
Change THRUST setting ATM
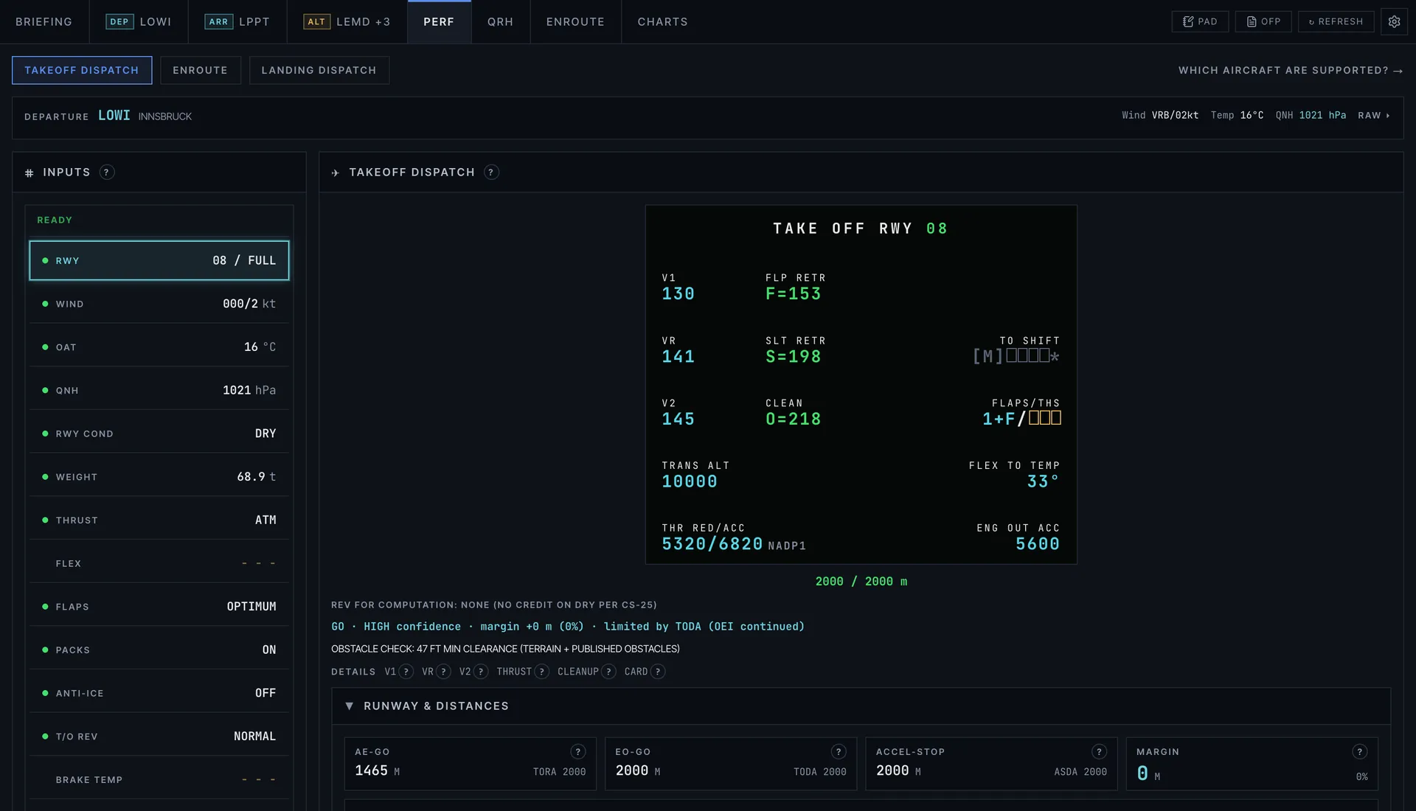tap(159, 520)
